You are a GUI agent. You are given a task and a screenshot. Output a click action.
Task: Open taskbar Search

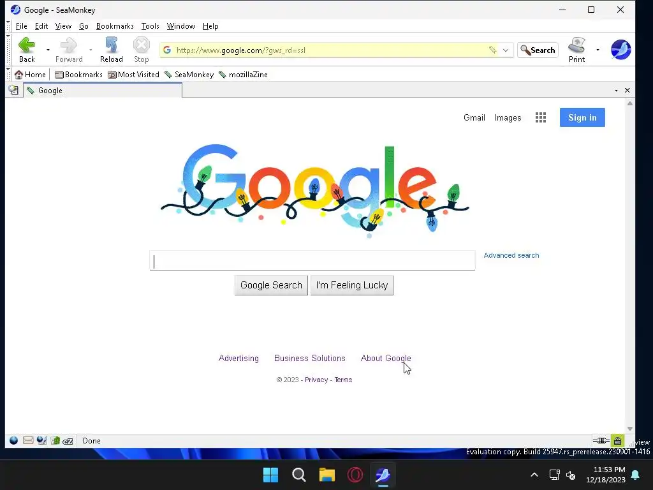pos(298,475)
